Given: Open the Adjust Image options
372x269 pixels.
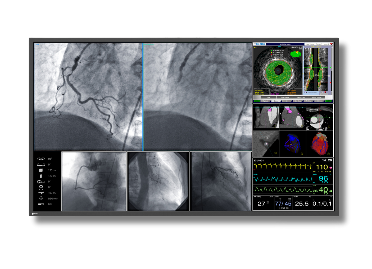Looking at the screenshot, I should pos(317,97).
